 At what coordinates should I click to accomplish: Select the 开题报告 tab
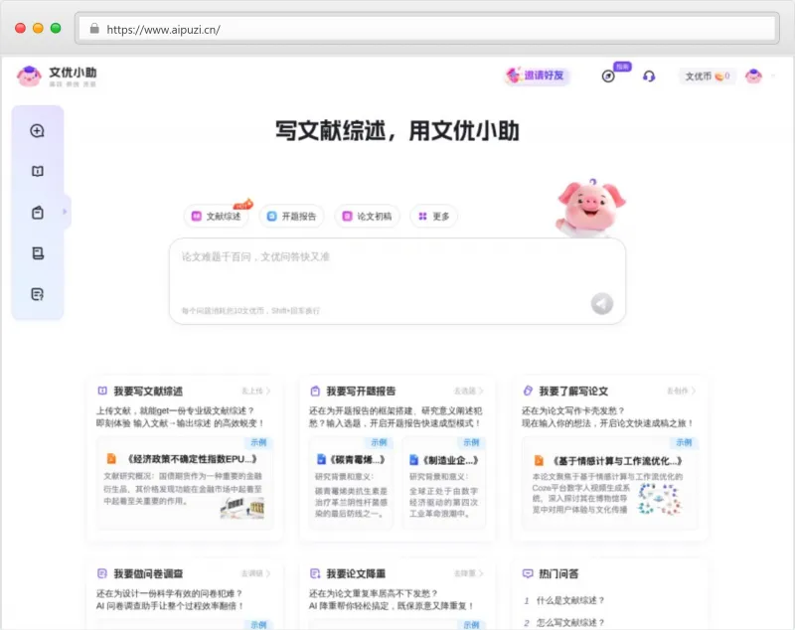291,216
